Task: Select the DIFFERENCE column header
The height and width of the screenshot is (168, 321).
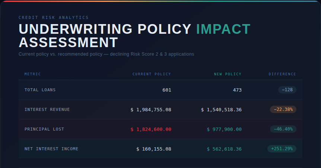Action: coord(282,74)
